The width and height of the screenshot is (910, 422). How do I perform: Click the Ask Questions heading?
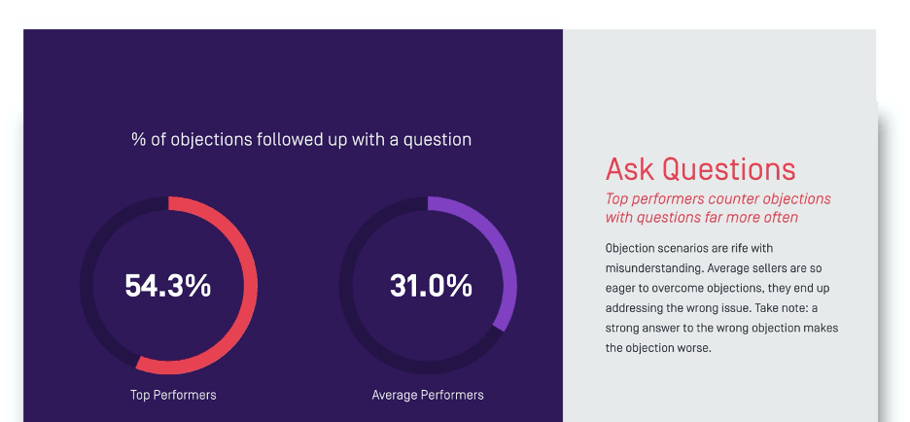(700, 169)
